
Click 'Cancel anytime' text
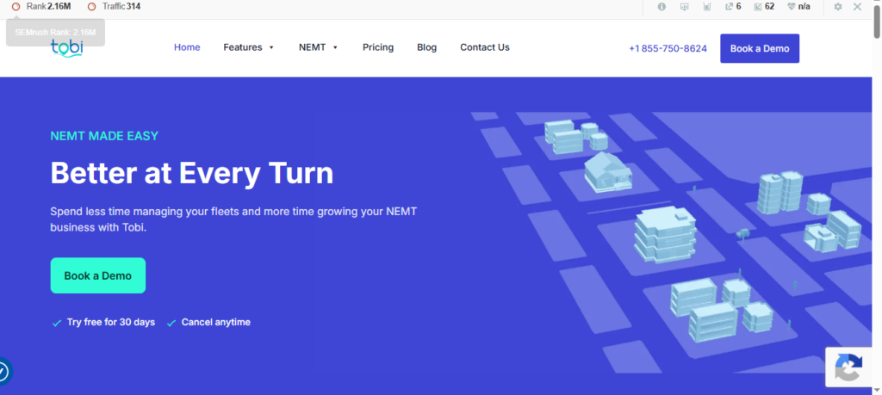[216, 323]
